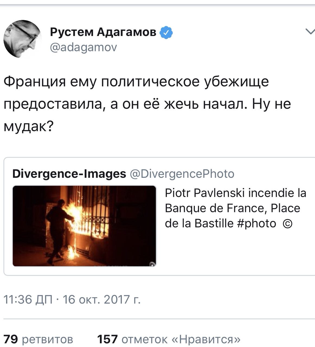Open quoted Divergence-Images account name
The image size is (315, 347).
(69, 173)
